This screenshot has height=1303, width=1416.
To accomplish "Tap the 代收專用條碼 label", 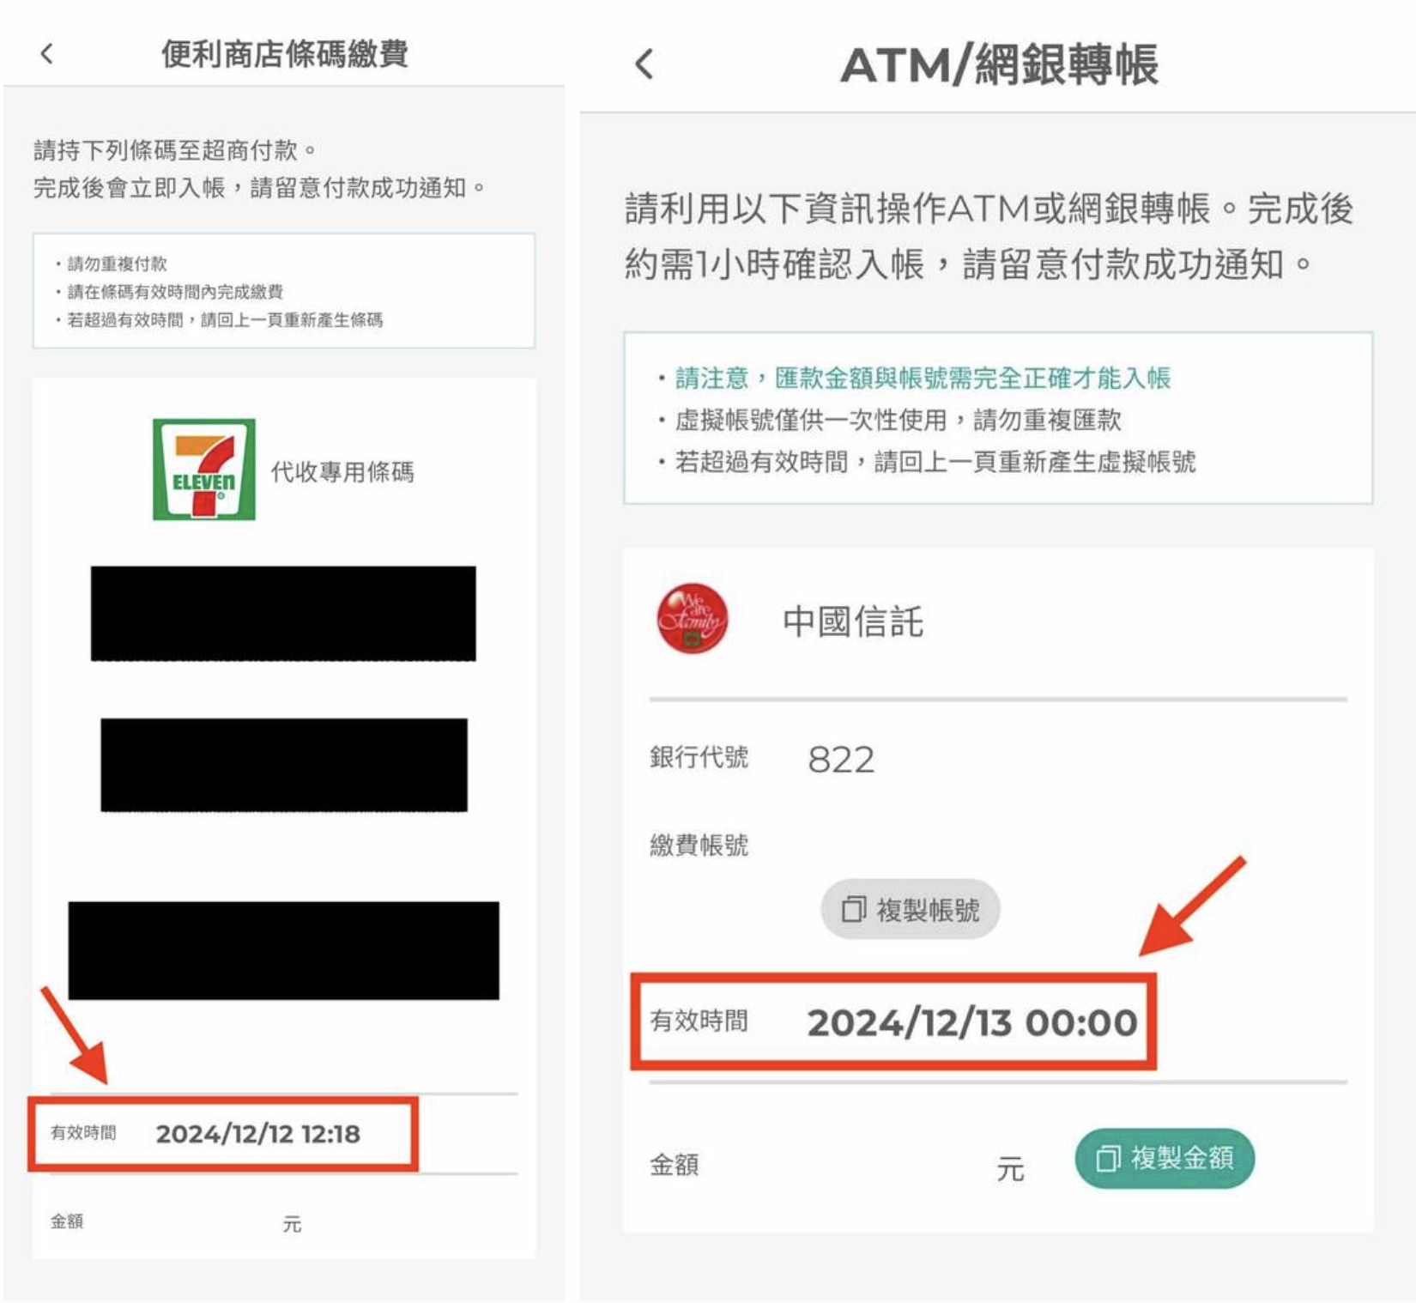I will pyautogui.click(x=342, y=471).
